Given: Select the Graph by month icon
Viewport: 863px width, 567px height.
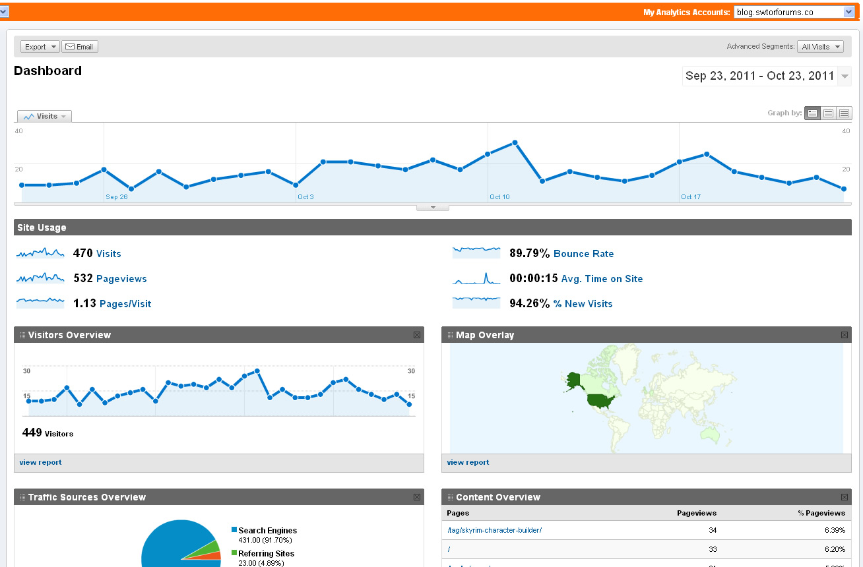Looking at the screenshot, I should pos(845,113).
